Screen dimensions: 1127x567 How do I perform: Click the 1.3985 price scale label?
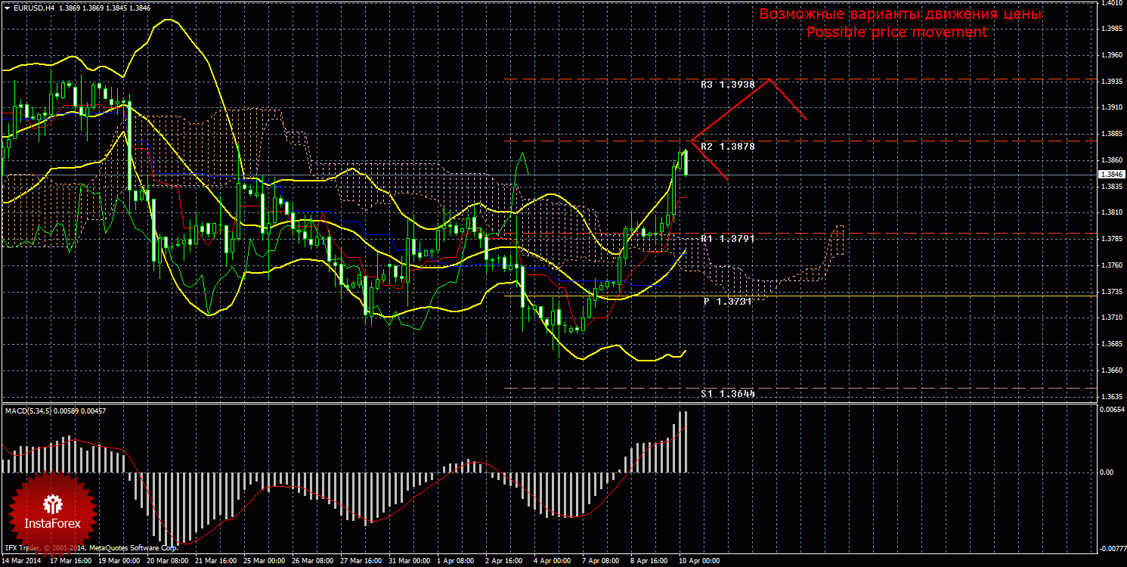[1111, 29]
